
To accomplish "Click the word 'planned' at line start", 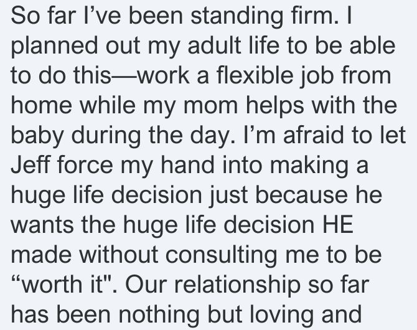I will 55,47.
